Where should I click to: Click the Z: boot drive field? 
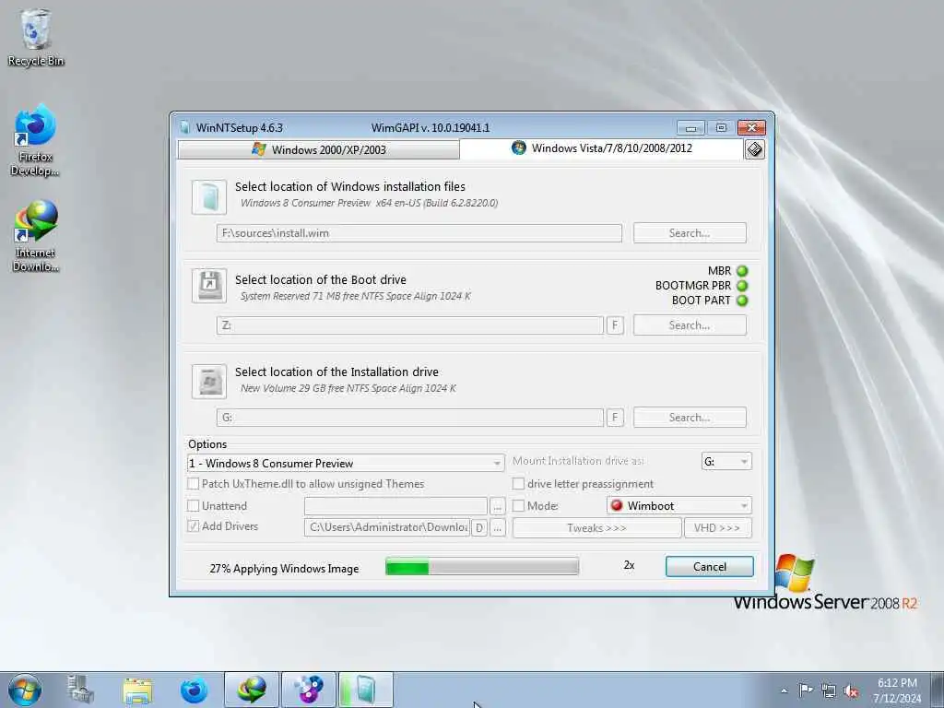pos(410,325)
